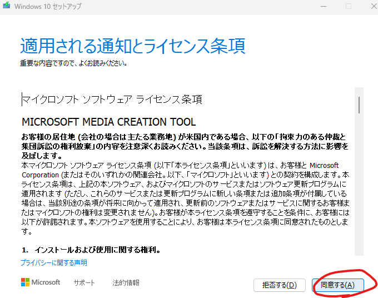Minimize the Windows 10 セットアップ window
Viewport: 378px width, 298px height.
[x=324, y=6]
